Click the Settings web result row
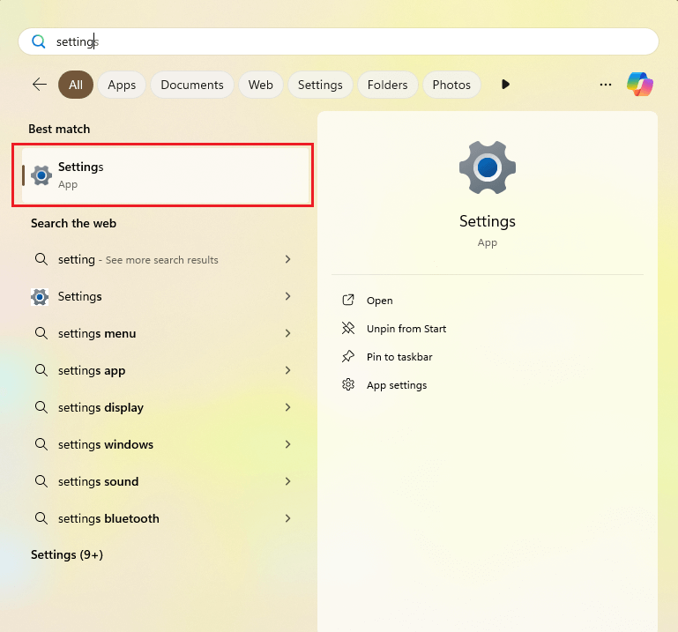The image size is (678, 632). [162, 296]
